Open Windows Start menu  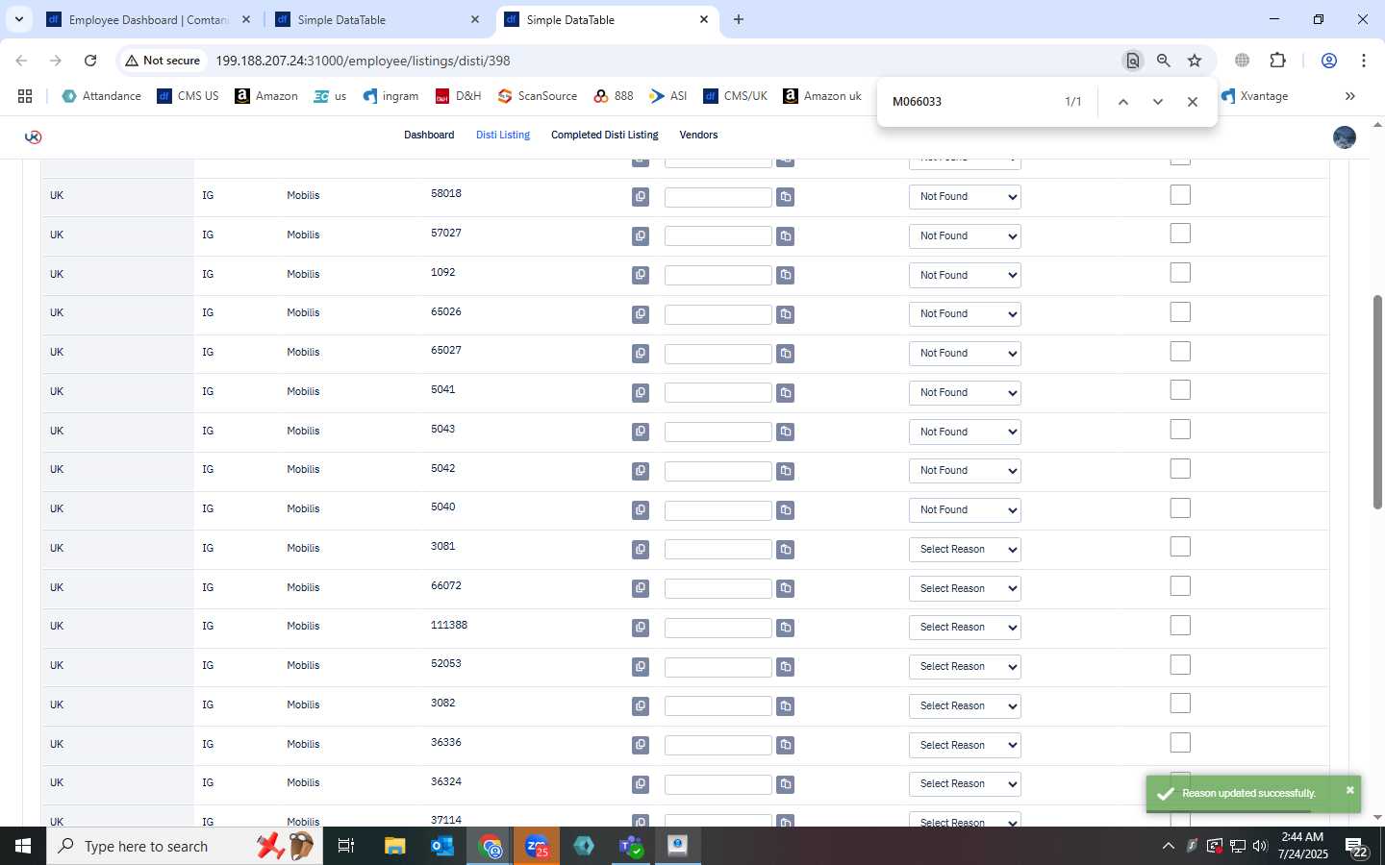coord(23,846)
